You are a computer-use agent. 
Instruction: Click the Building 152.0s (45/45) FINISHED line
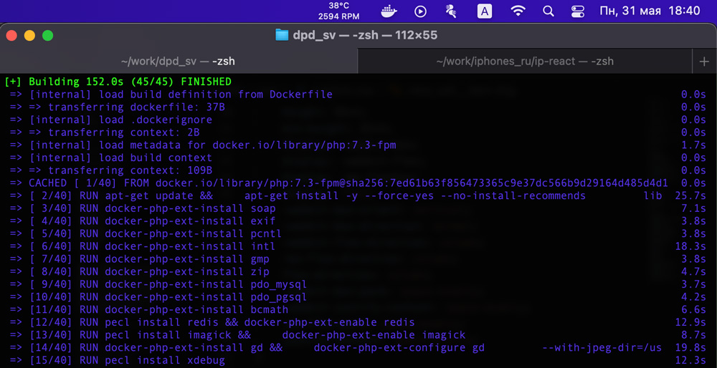click(x=118, y=82)
